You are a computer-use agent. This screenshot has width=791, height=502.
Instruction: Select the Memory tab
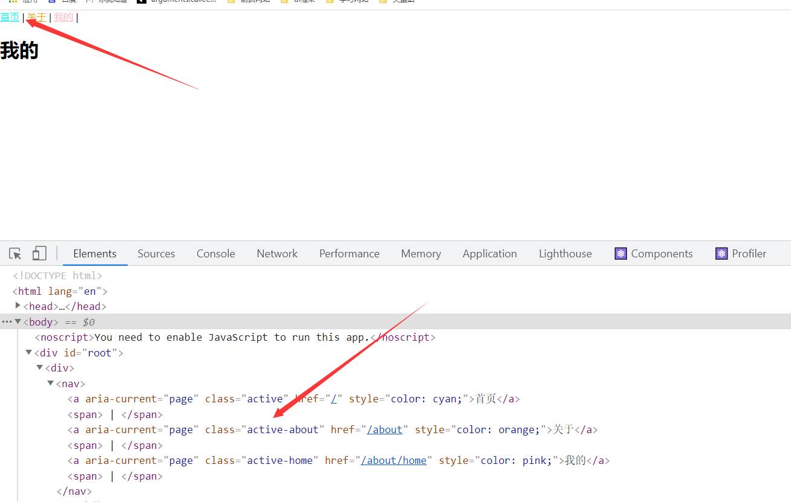(x=421, y=254)
